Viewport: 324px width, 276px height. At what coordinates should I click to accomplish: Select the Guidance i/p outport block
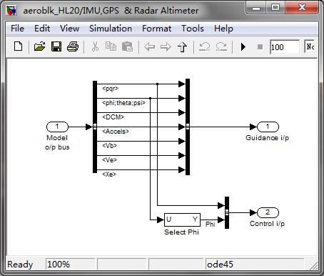268,127
